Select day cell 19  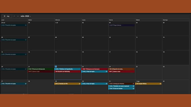[176, 58]
